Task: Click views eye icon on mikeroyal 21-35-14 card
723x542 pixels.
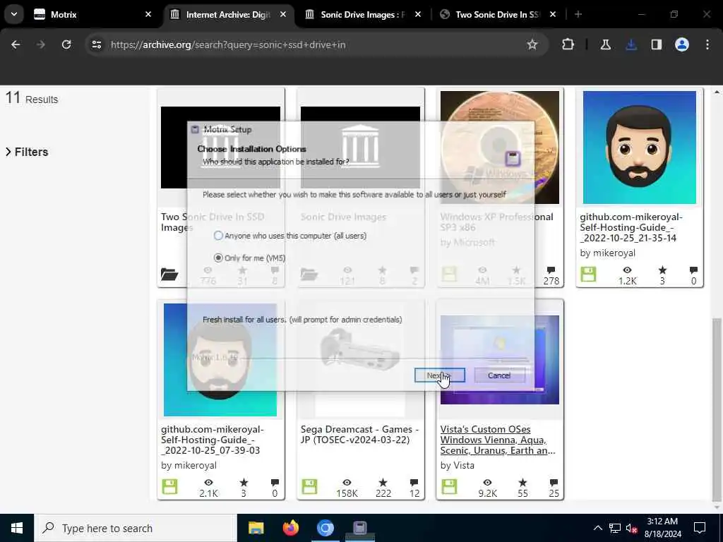Action: pos(627,270)
